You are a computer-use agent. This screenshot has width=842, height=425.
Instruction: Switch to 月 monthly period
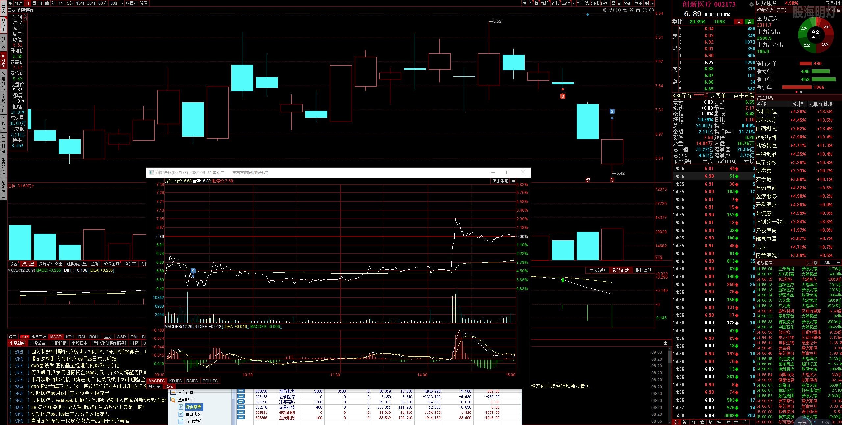pyautogui.click(x=40, y=3)
